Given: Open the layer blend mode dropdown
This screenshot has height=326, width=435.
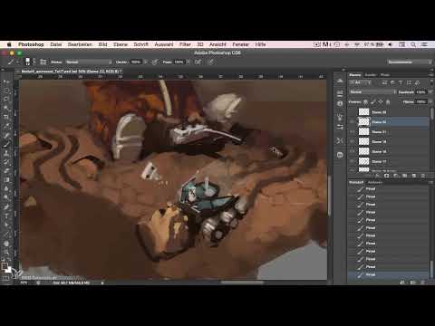Looking at the screenshot, I should point(372,91).
